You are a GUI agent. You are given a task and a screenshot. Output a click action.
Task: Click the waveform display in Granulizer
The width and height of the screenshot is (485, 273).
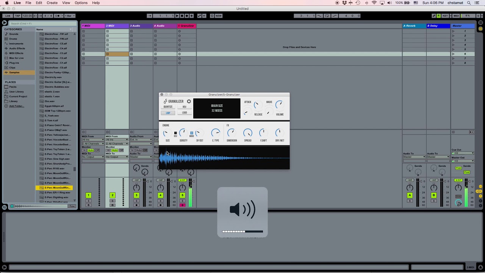(224, 158)
